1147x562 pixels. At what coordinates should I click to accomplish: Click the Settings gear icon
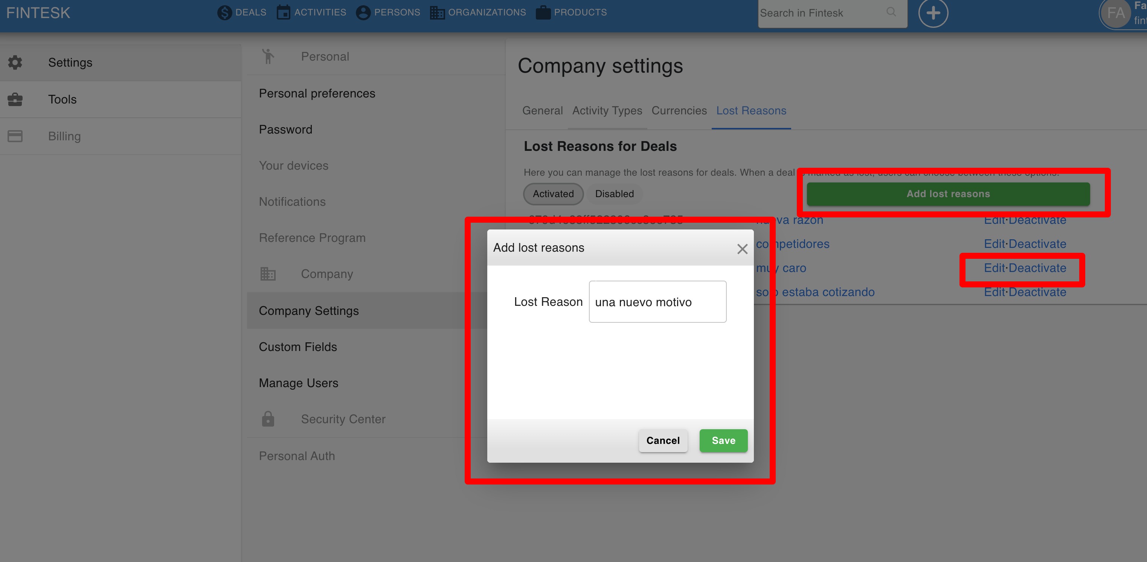pos(15,62)
